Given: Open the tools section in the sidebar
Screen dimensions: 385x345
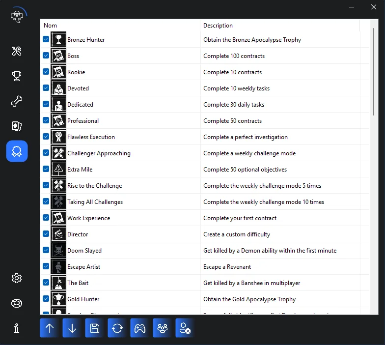Looking at the screenshot, I should [17, 51].
